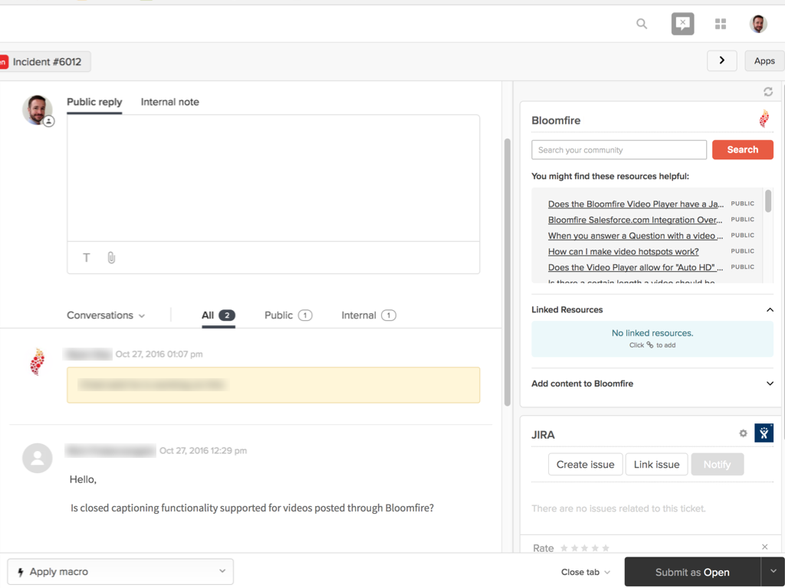
Task: Open 'How can I make video hotspots work?'
Action: point(623,251)
